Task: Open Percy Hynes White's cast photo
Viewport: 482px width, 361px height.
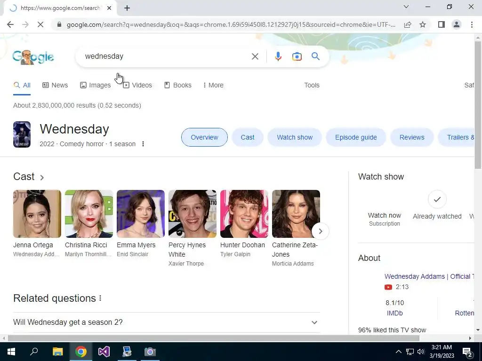Action: tap(193, 214)
